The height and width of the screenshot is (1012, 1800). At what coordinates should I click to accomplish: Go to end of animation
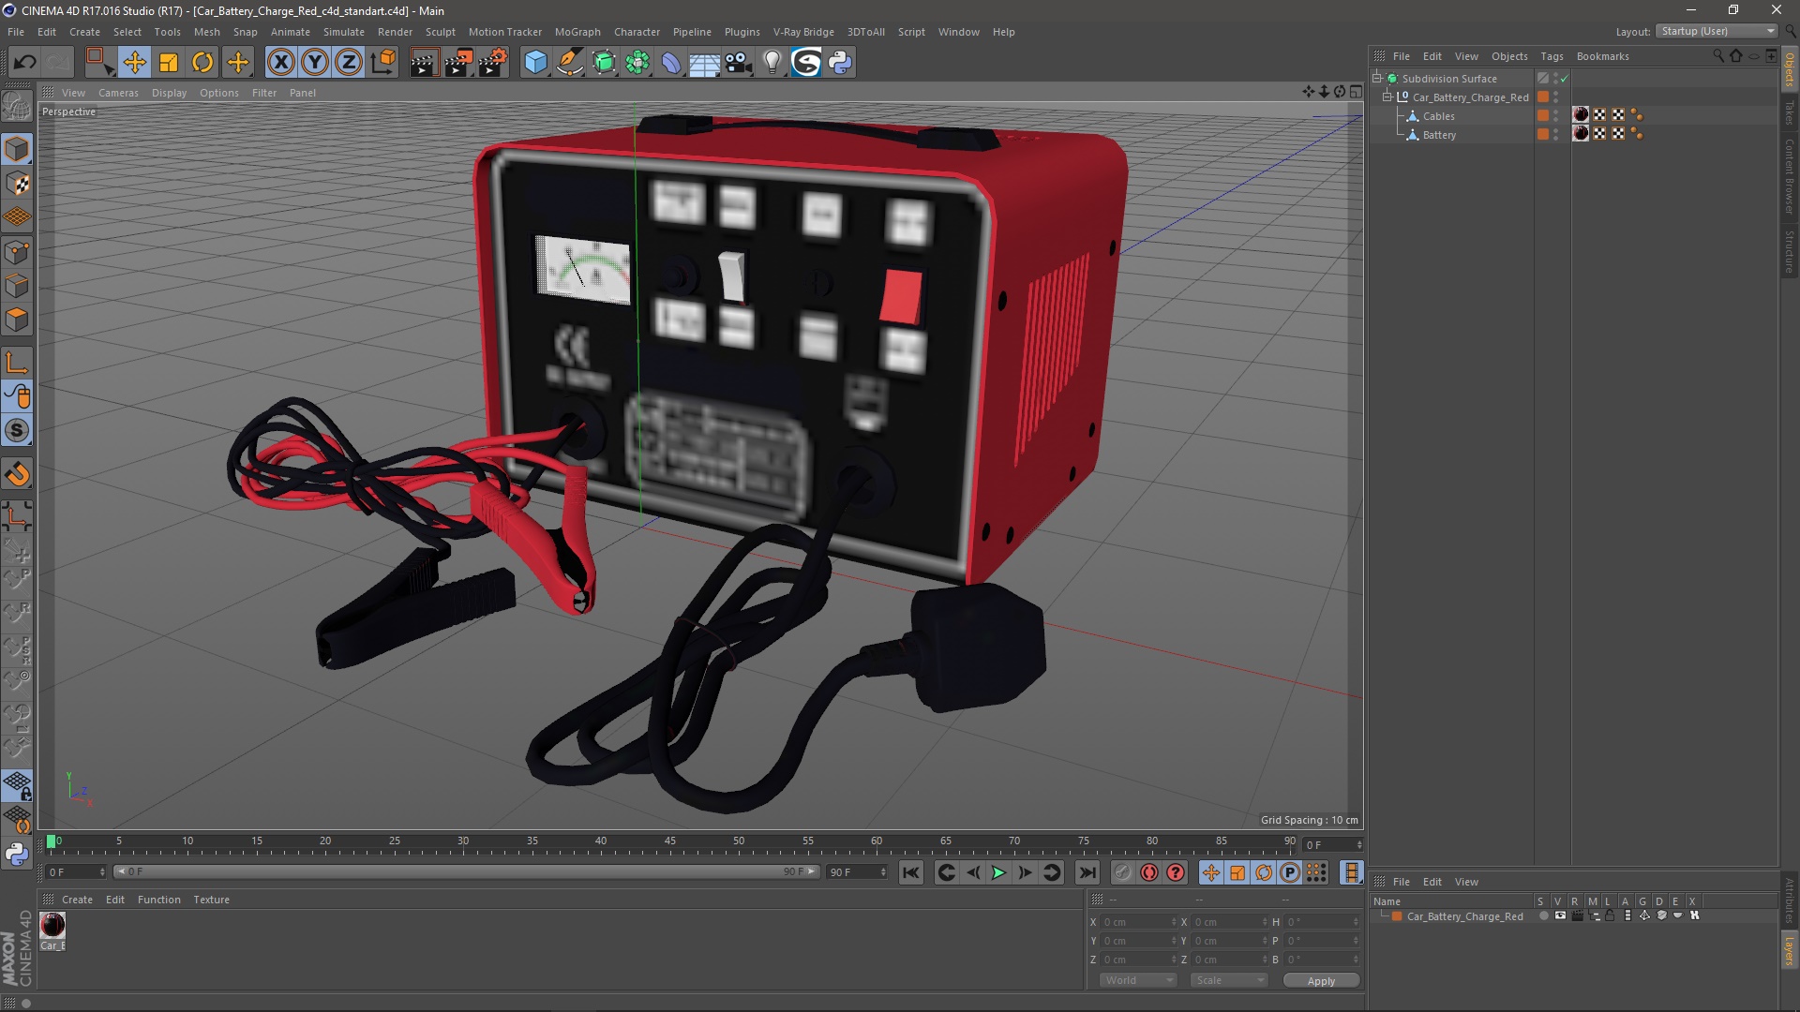[x=1087, y=873]
